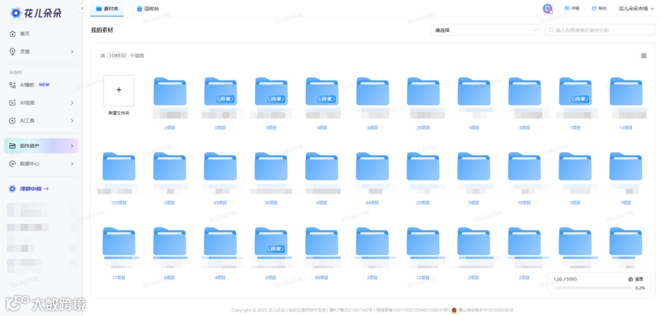This screenshot has height=316, width=662.
Task: Expand the AI工具 submenu chevron
Action: [72, 121]
